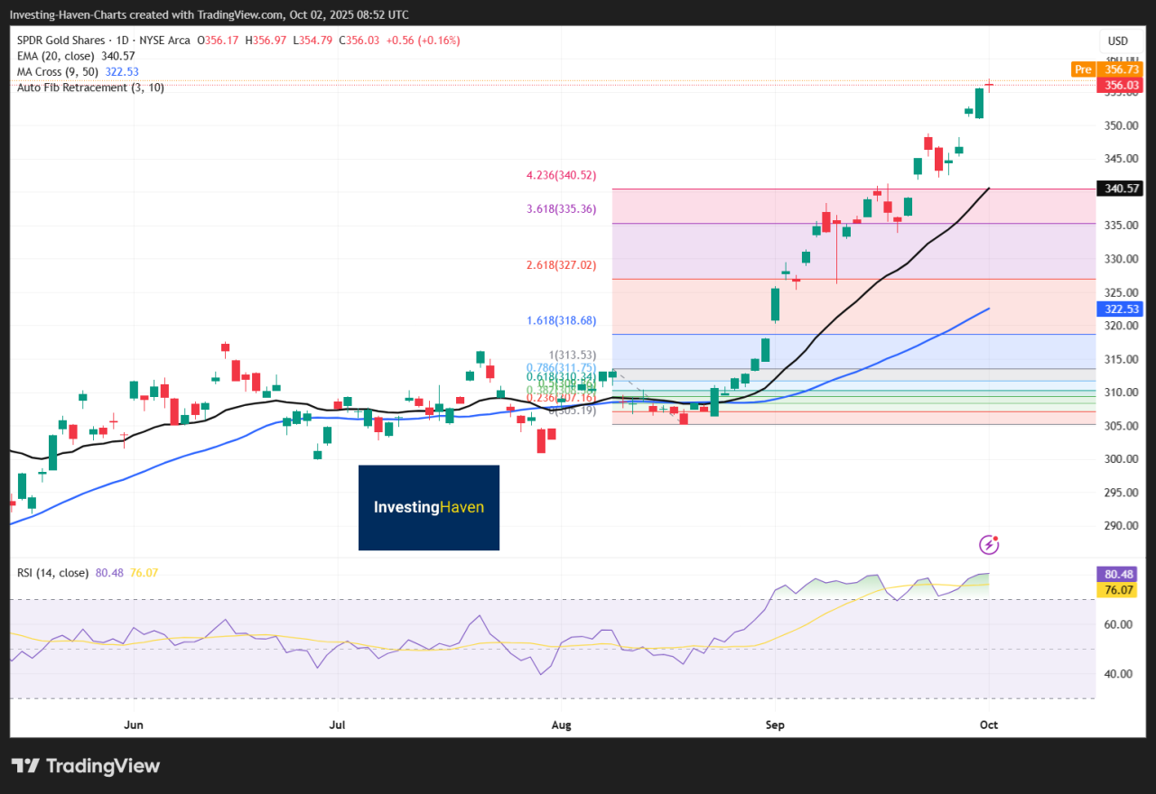The width and height of the screenshot is (1156, 794).
Task: Click the red 356.03 last price tag
Action: [1118, 86]
